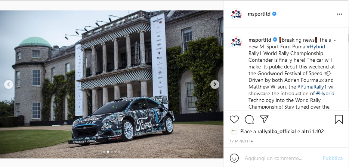
Task: Save post with the bookmark icon
Action: pos(339,119)
